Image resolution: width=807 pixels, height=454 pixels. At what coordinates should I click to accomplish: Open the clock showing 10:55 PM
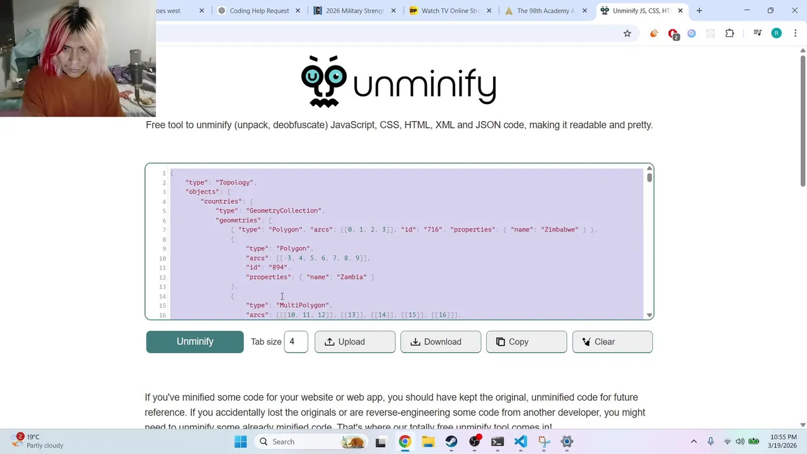click(783, 441)
